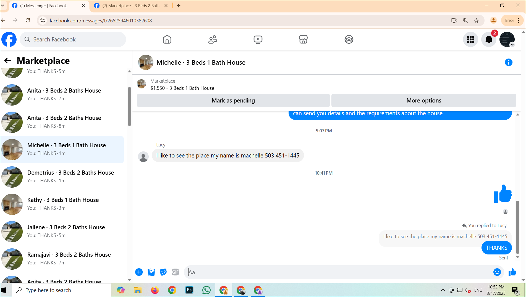
Task: Open the Facebook nine-dot menu grid
Action: (x=470, y=40)
